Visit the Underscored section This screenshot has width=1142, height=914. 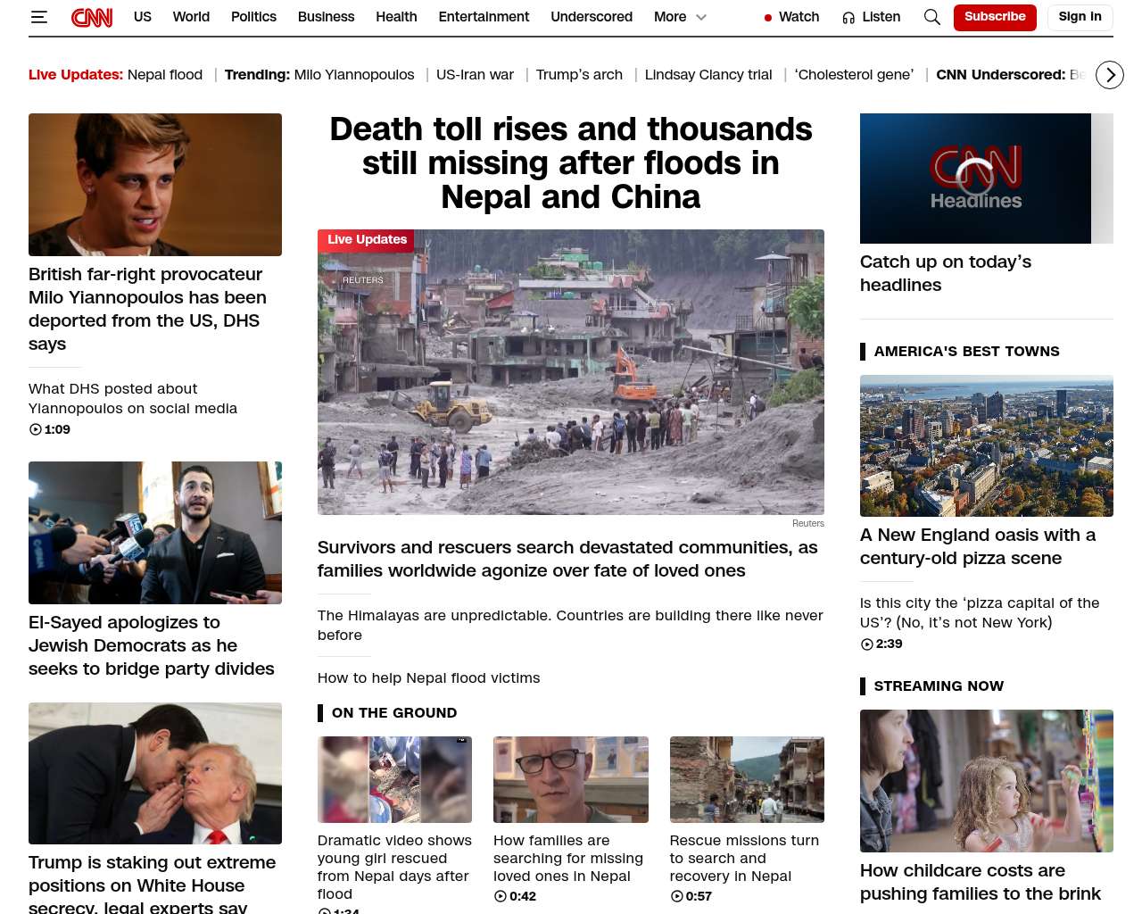(592, 17)
